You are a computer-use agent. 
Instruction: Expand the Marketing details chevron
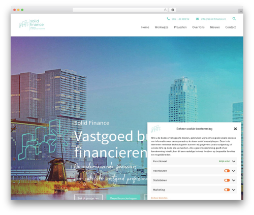point(234,190)
